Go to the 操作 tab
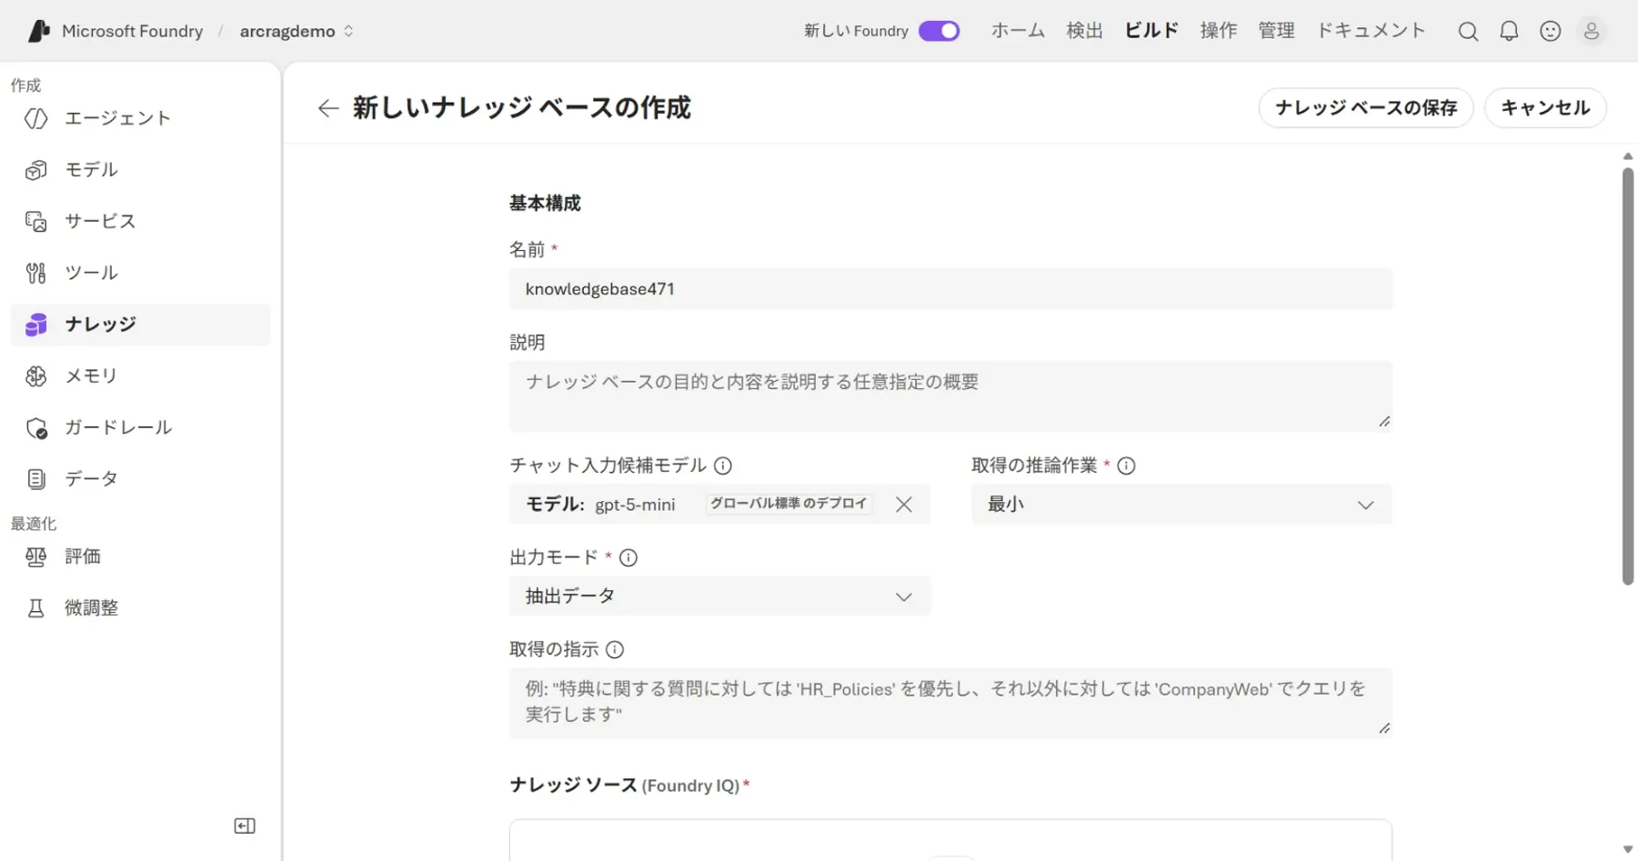1638x861 pixels. (1219, 31)
